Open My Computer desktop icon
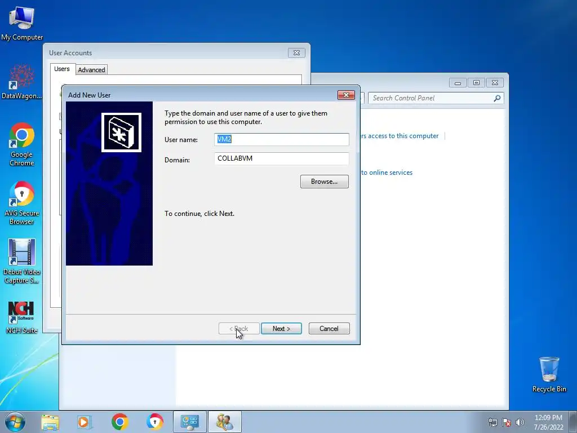 pyautogui.click(x=22, y=23)
